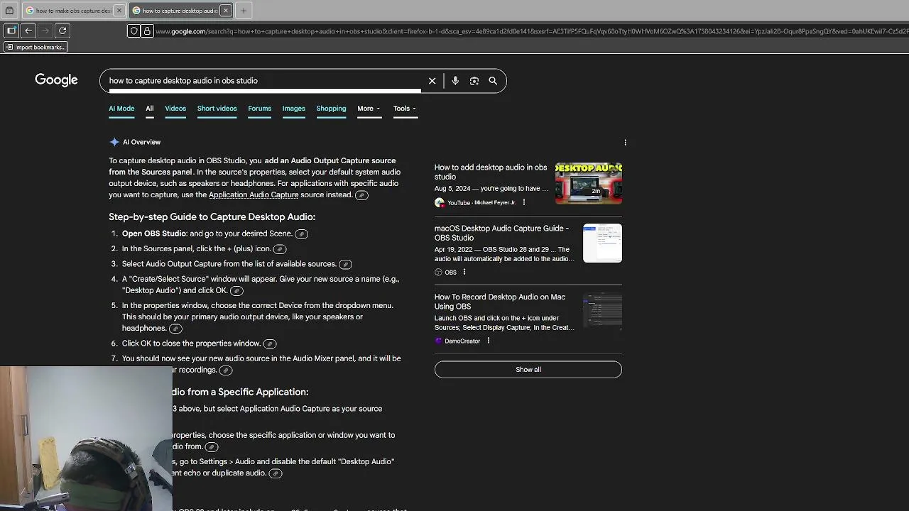Screen dimensions: 909x511
Task: Expand the Tools dropdown
Action: coord(405,109)
